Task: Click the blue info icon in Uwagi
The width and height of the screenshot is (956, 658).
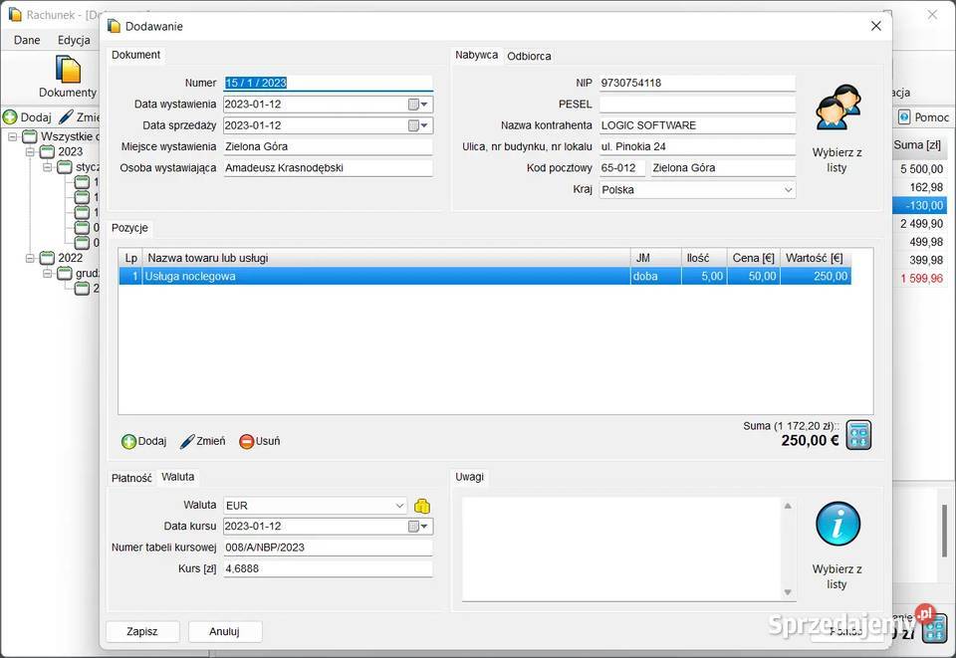Action: click(x=836, y=525)
